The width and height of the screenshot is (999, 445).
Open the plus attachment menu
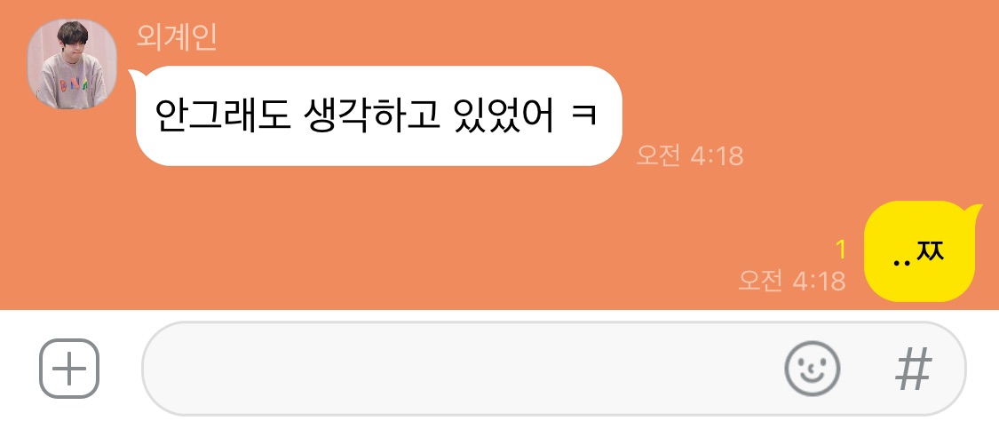[69, 369]
